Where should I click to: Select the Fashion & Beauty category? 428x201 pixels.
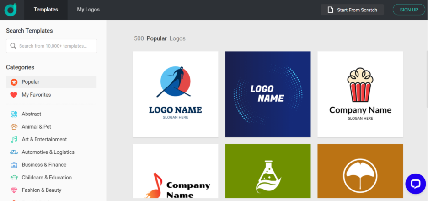51,190
